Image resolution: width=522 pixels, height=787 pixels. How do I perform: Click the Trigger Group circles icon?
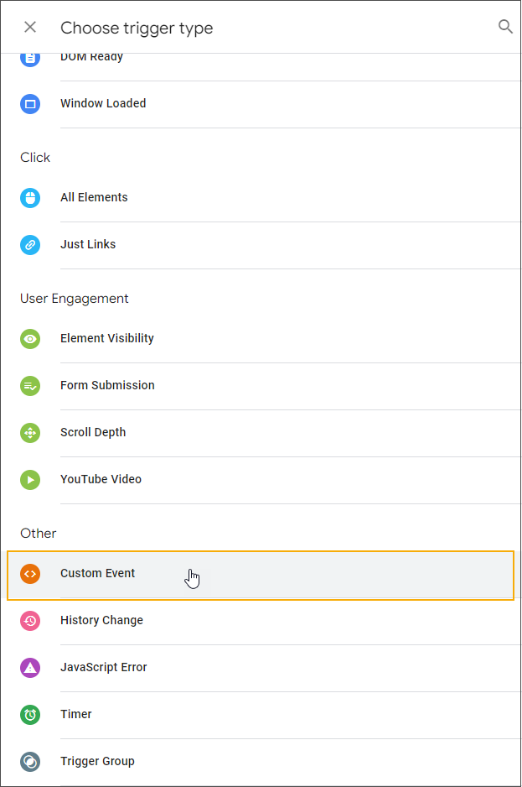pos(30,762)
